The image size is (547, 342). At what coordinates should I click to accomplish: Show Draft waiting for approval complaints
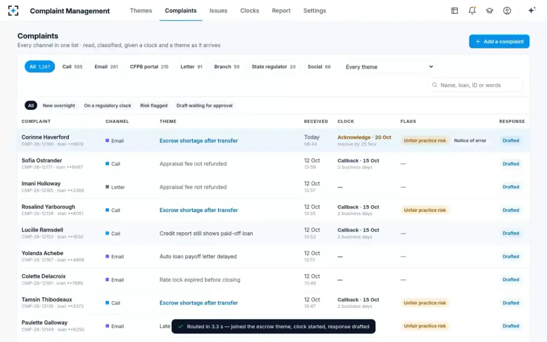(x=204, y=105)
